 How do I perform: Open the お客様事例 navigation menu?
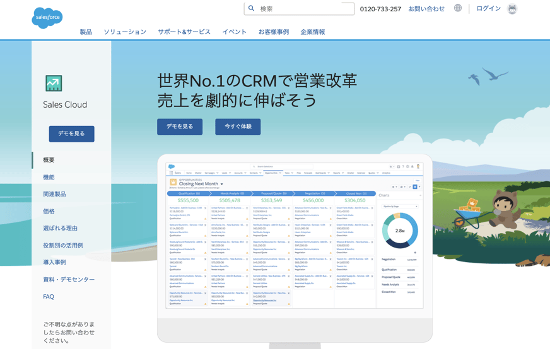point(274,32)
